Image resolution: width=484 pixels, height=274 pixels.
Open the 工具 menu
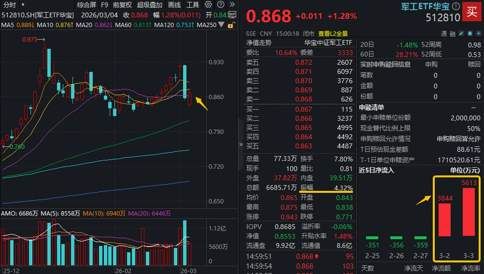click(x=193, y=5)
